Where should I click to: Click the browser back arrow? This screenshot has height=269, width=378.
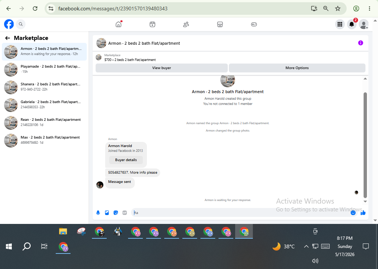point(9,8)
